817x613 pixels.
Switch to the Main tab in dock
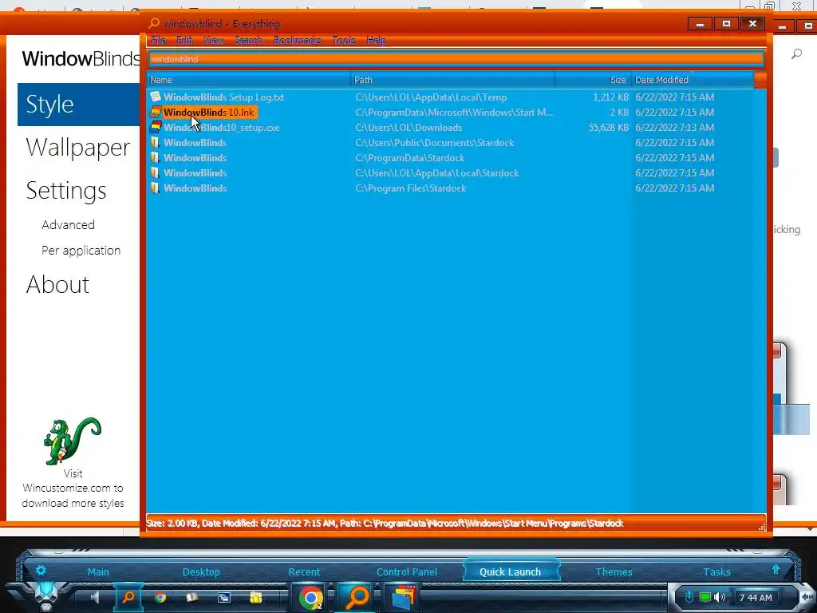tap(98, 571)
